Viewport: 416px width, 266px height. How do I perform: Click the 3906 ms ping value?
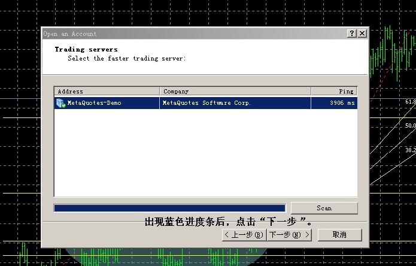click(x=342, y=103)
